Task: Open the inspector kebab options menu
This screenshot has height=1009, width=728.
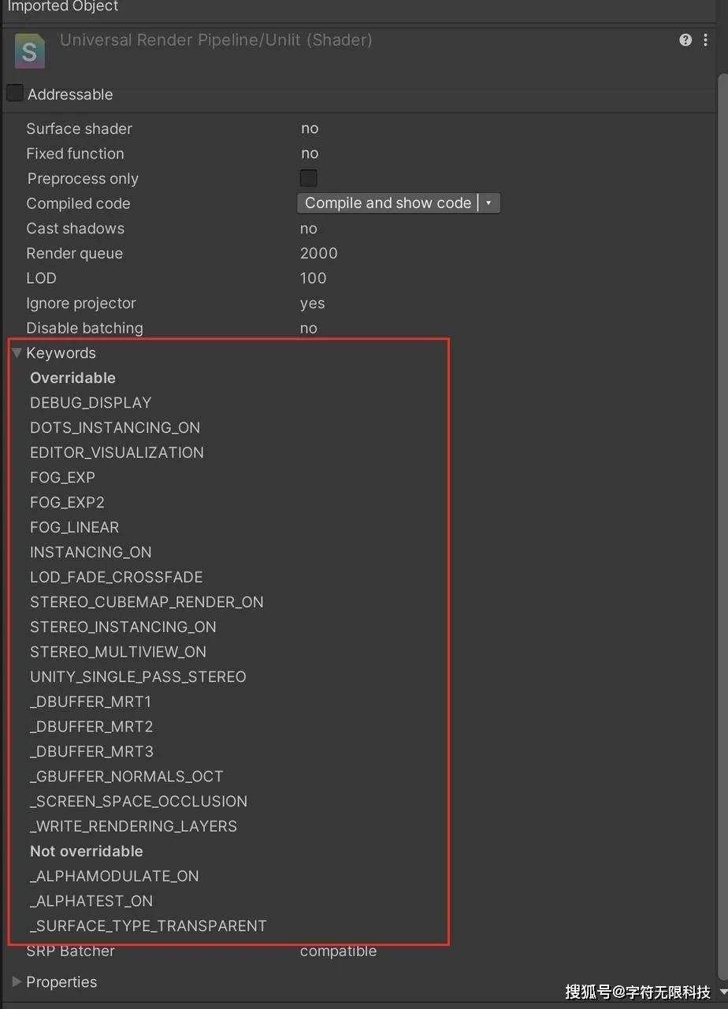Action: (706, 39)
